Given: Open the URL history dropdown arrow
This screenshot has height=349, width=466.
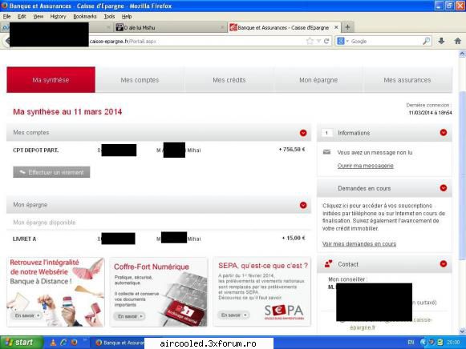Looking at the screenshot, I should (318, 41).
